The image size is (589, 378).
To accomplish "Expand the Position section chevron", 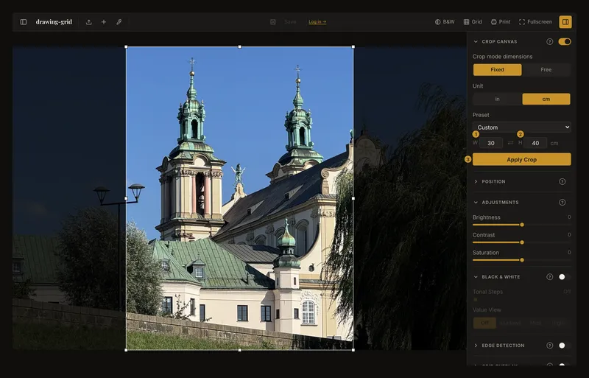I will click(476, 182).
